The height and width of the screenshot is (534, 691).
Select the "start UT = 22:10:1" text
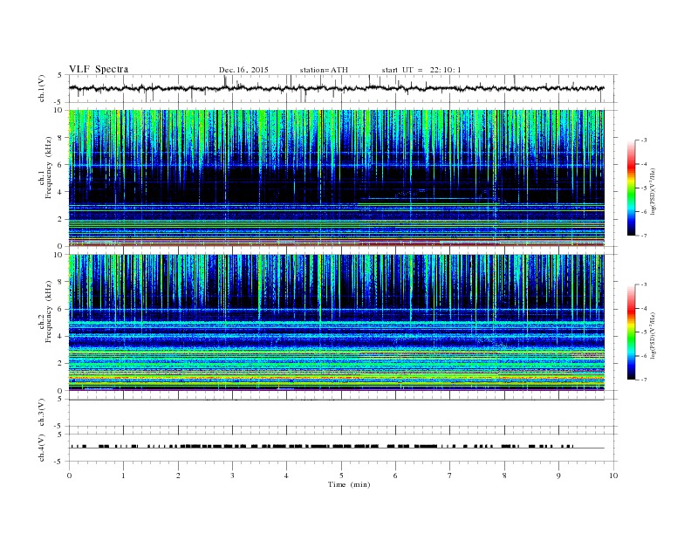[x=421, y=70]
